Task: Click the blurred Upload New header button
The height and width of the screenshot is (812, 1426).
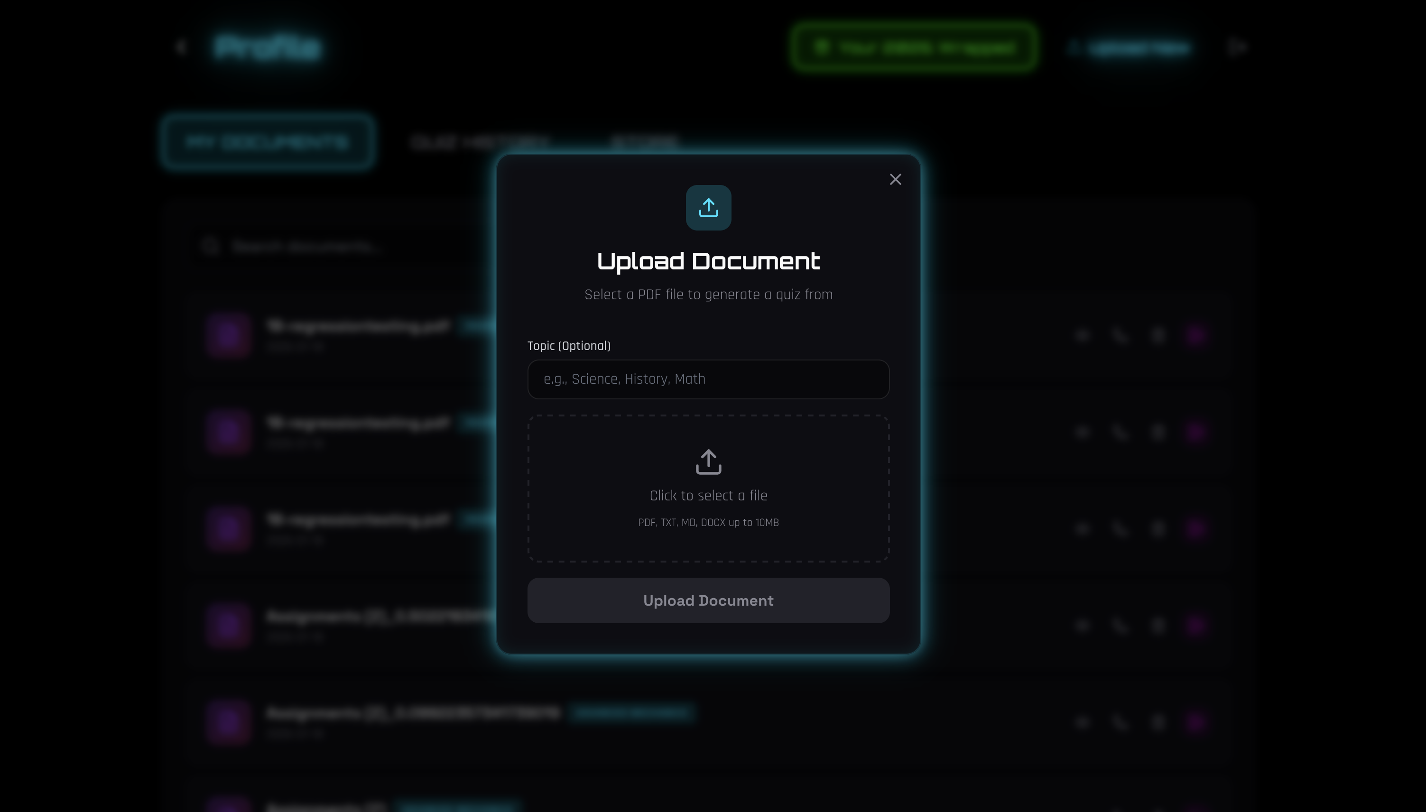Action: pyautogui.click(x=1132, y=48)
